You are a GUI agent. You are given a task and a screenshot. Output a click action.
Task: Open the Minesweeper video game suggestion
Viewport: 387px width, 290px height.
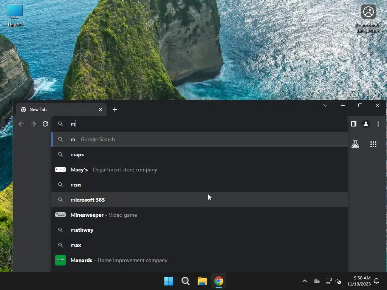[200, 215]
